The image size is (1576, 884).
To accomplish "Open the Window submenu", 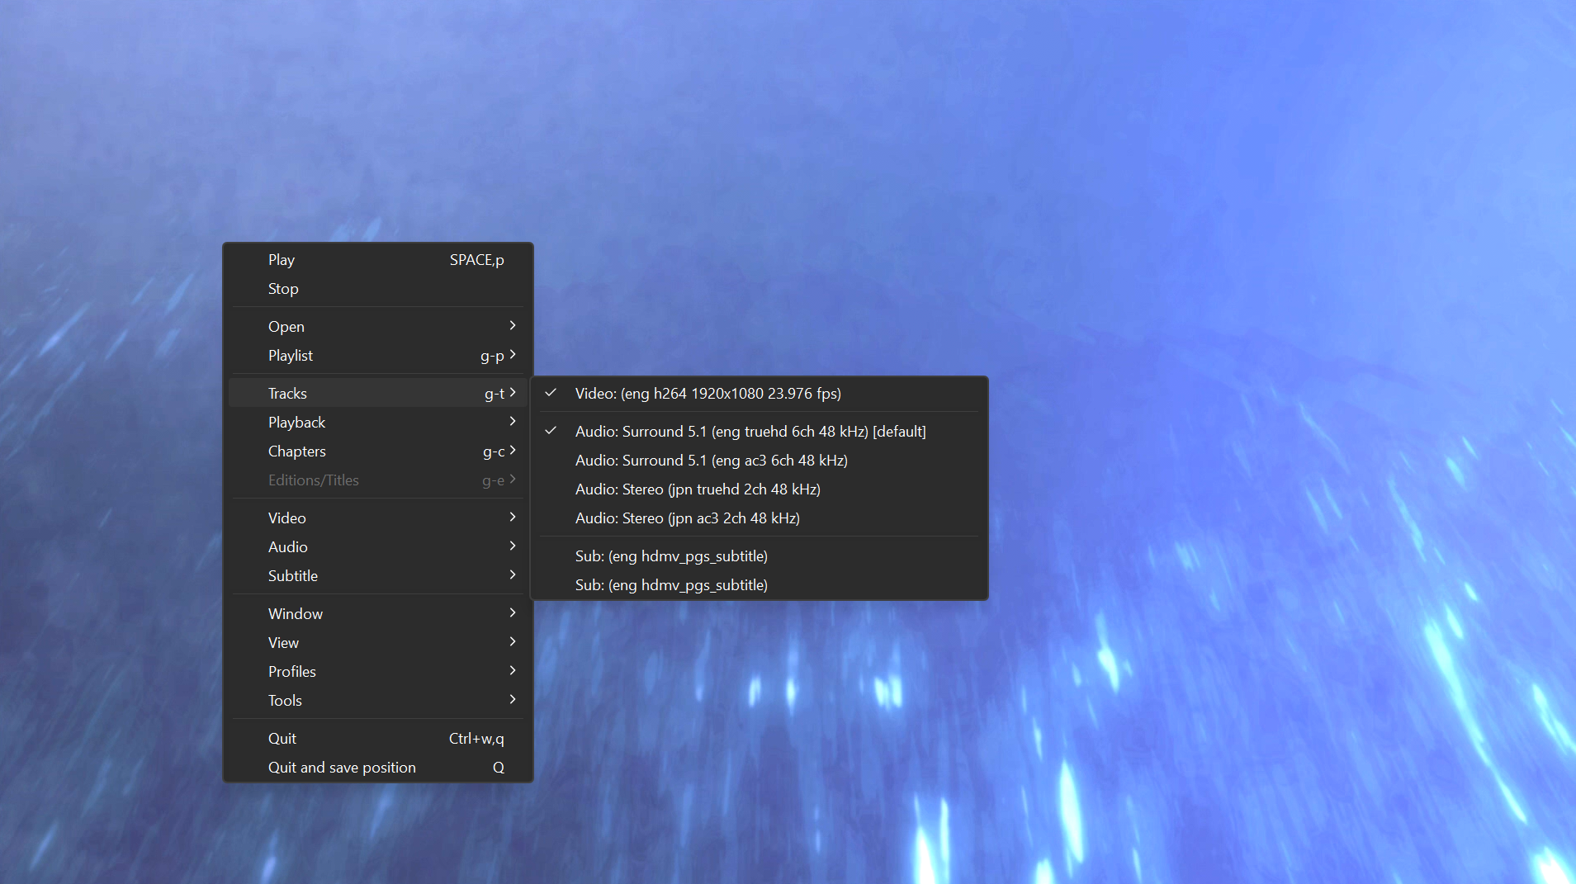I will click(378, 614).
